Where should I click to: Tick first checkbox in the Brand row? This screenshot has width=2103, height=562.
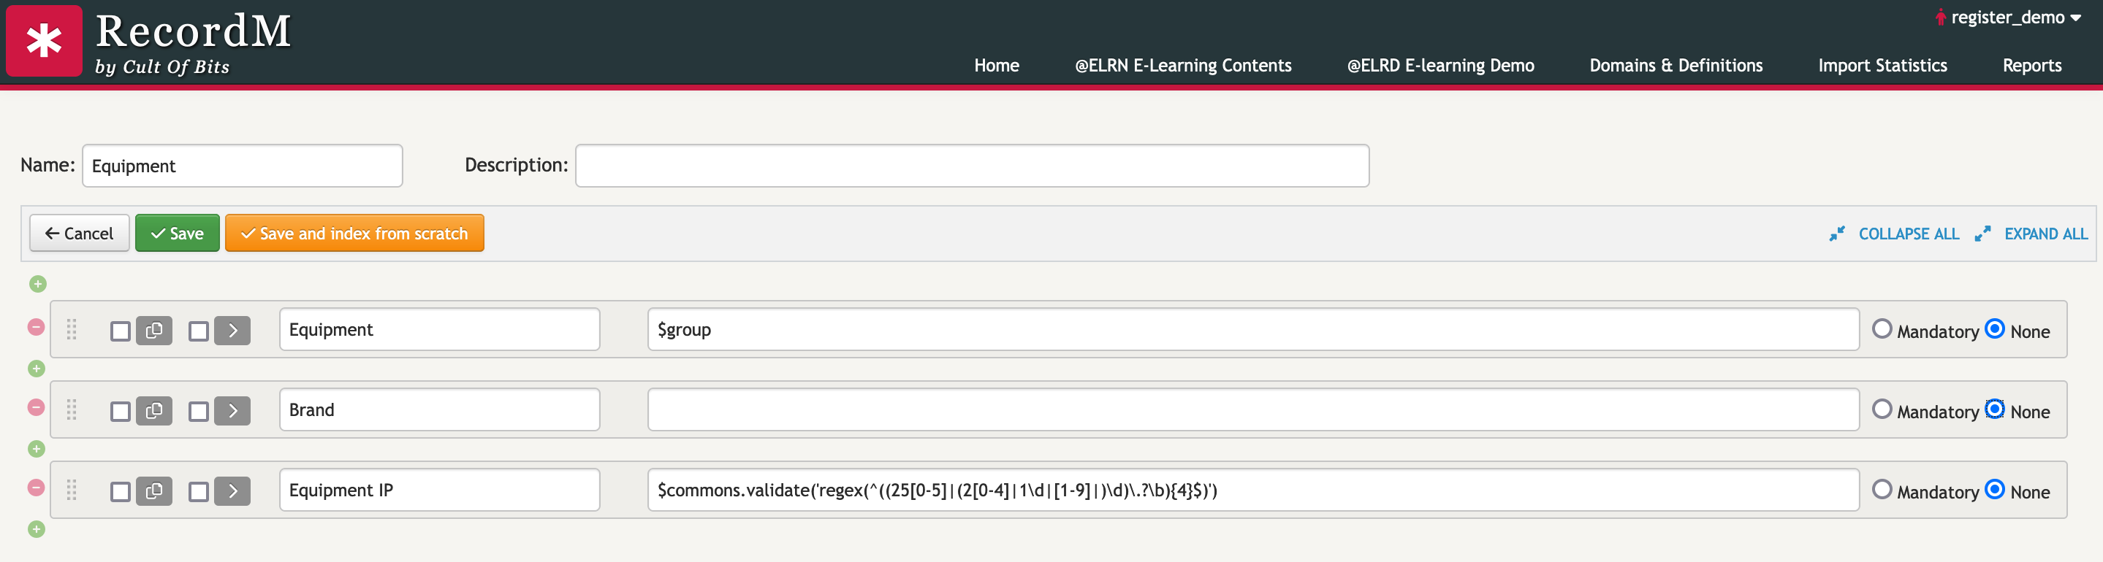(120, 411)
